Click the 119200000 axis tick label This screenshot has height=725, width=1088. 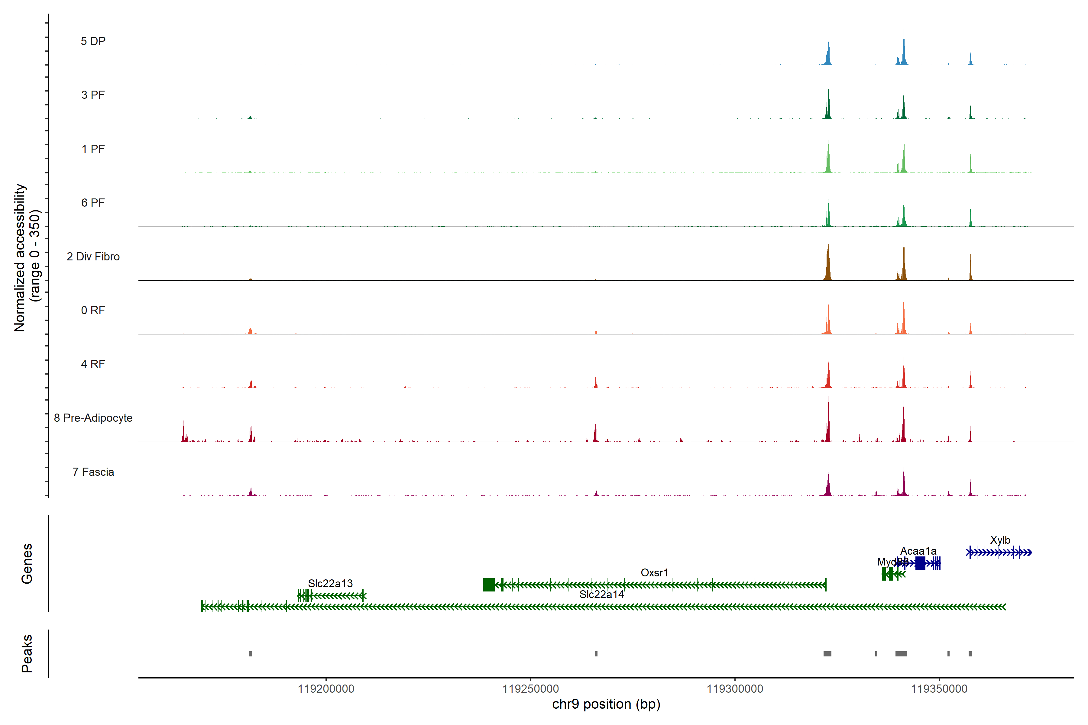[x=326, y=689]
